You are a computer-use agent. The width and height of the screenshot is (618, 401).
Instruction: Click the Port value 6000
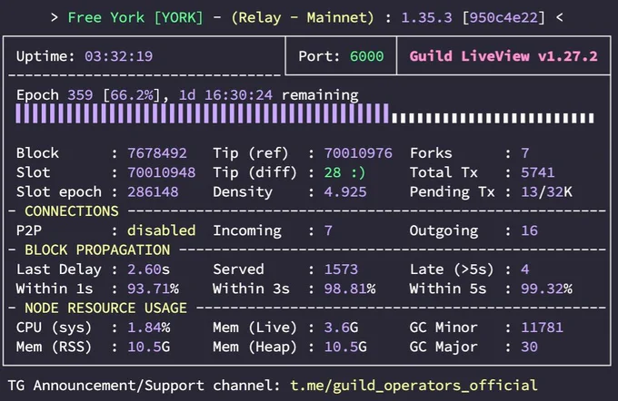(366, 56)
